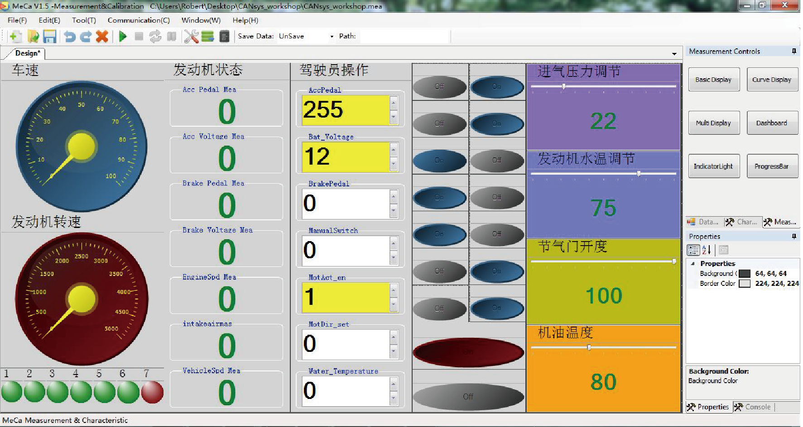Toggle the blue On switch in third switch row
Screen dimensions: 803x427
click(439, 161)
